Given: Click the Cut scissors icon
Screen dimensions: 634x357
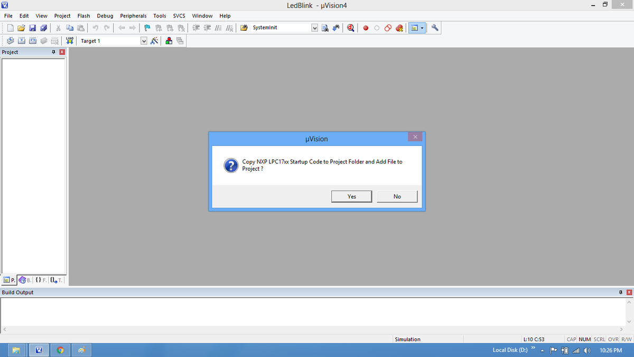Looking at the screenshot, I should click(x=59, y=28).
